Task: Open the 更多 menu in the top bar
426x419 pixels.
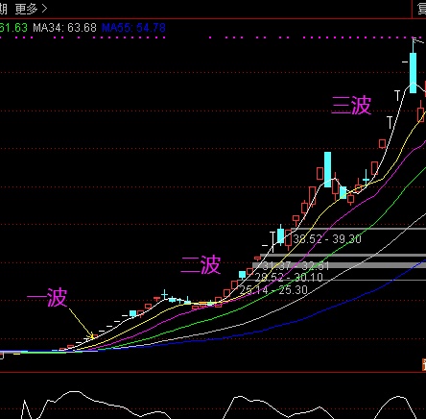Action: coord(31,9)
